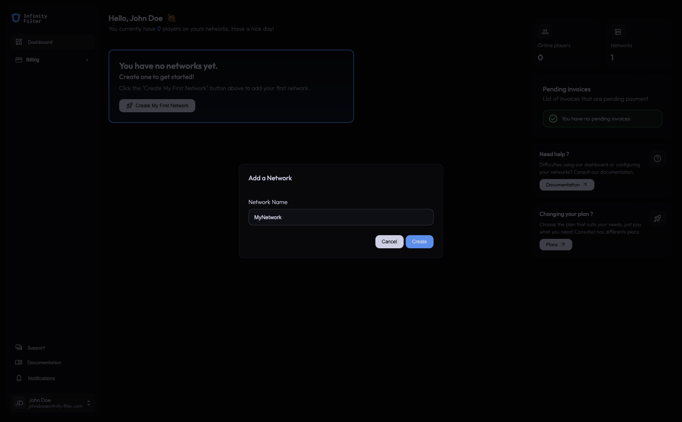The width and height of the screenshot is (682, 422).
Task: Click the Online players users icon
Action: coord(545,32)
